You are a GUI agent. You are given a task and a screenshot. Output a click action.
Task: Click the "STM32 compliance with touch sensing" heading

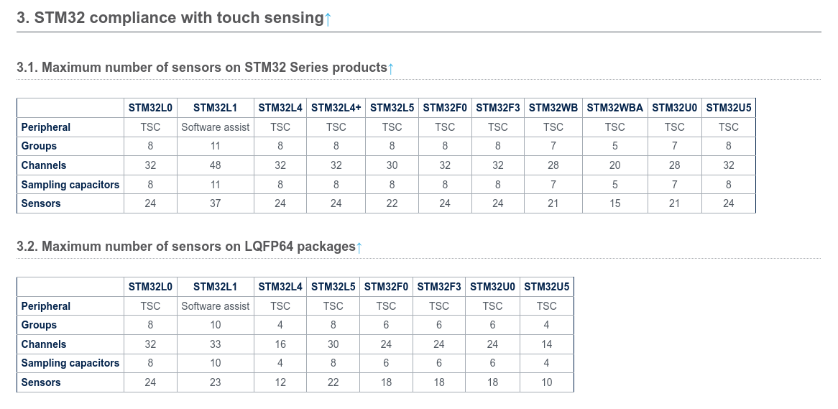(170, 18)
